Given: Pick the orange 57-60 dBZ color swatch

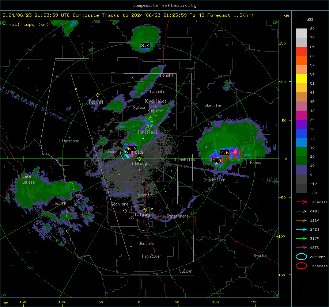Looking at the screenshot, I should pos(301,61).
